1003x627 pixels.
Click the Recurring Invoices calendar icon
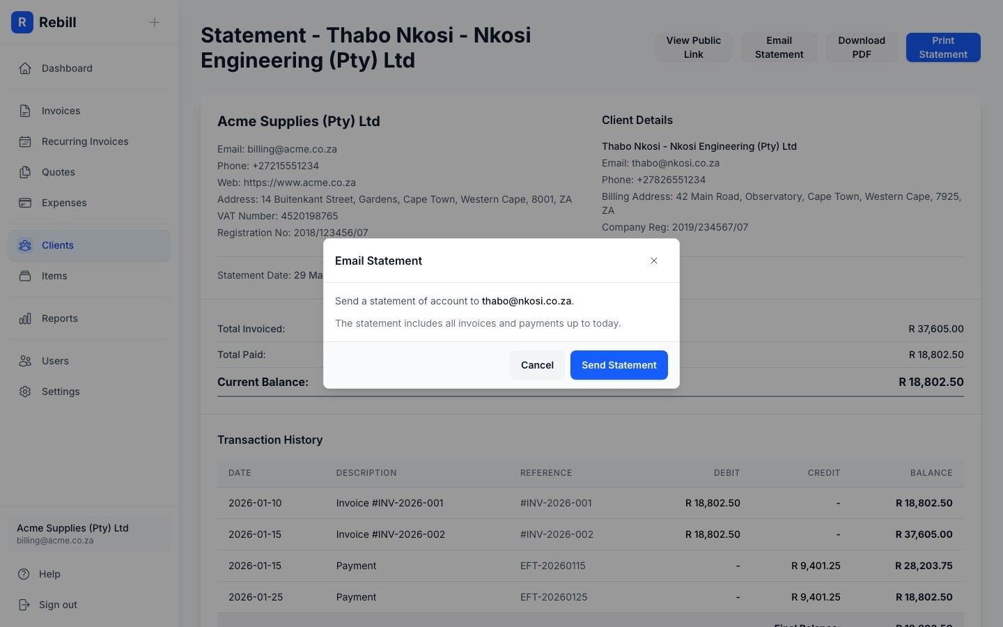pyautogui.click(x=25, y=141)
